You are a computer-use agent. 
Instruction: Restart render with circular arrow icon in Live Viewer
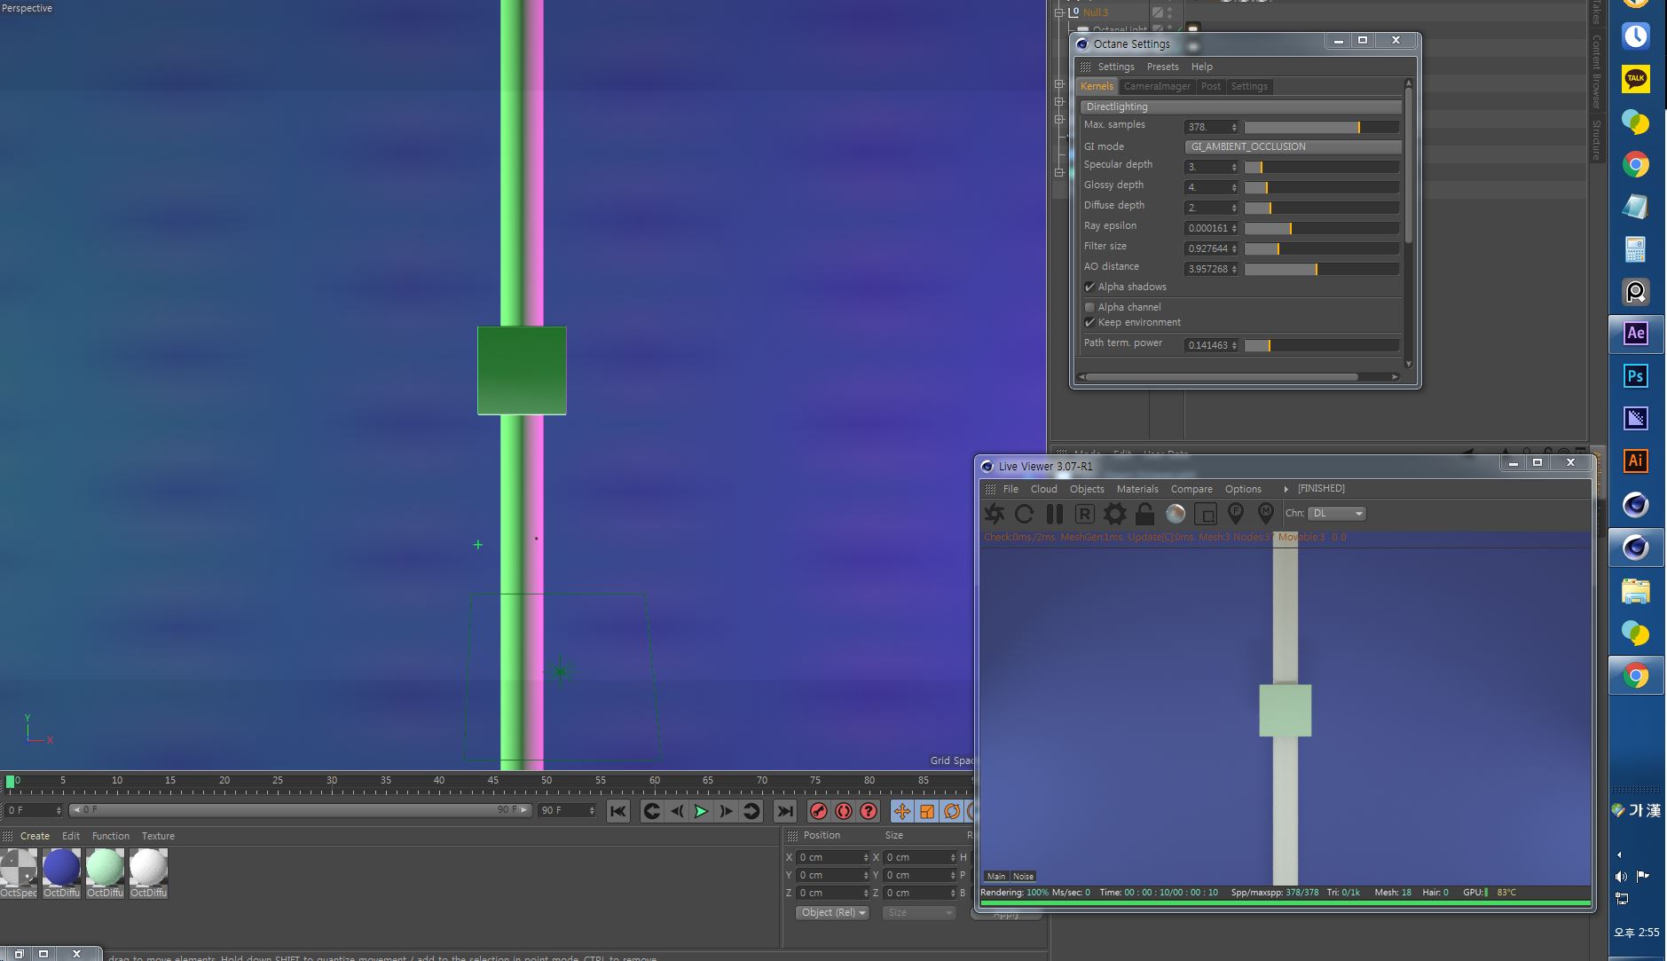1025,514
